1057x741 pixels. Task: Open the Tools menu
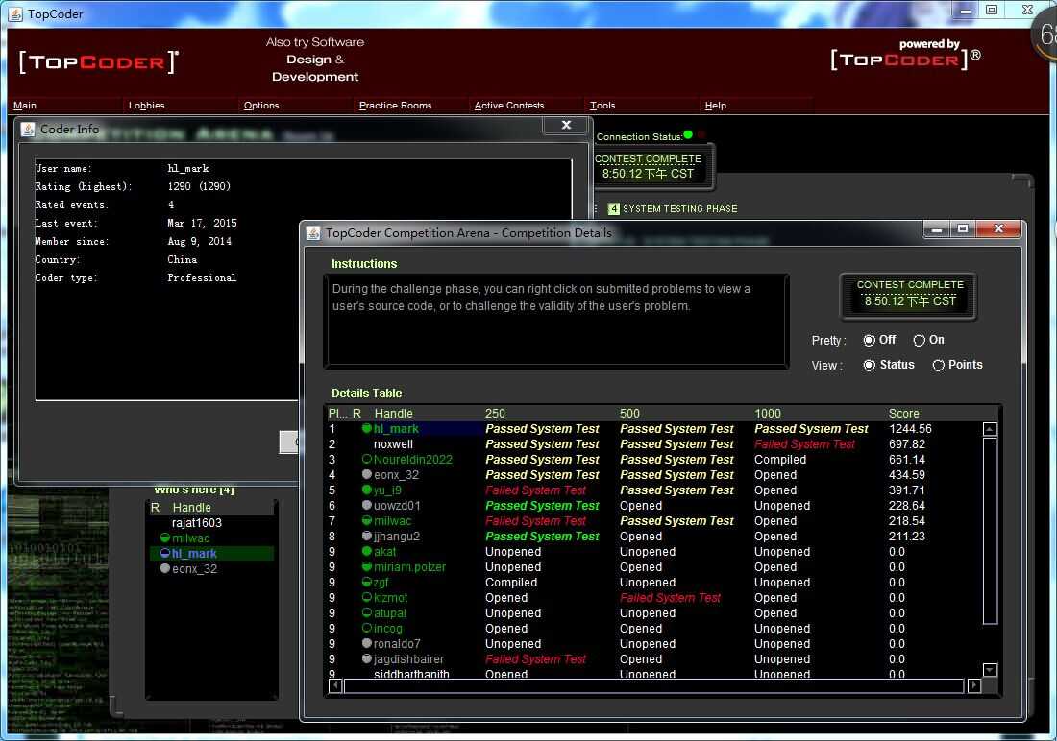pyautogui.click(x=602, y=105)
